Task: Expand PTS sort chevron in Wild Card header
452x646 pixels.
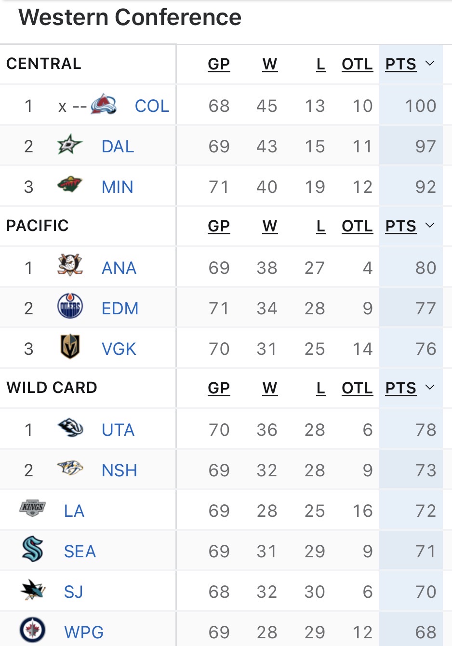Action: [430, 388]
